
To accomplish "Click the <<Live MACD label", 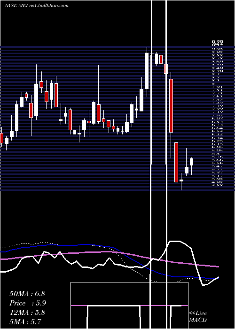I will (x=198, y=316).
